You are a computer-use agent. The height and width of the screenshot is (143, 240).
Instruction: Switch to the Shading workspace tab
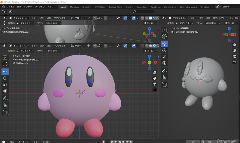[x=129, y=7]
